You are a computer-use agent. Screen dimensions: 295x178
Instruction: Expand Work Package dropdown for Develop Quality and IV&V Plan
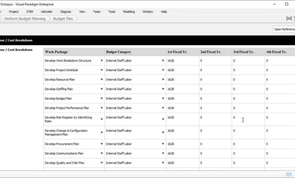(102, 163)
